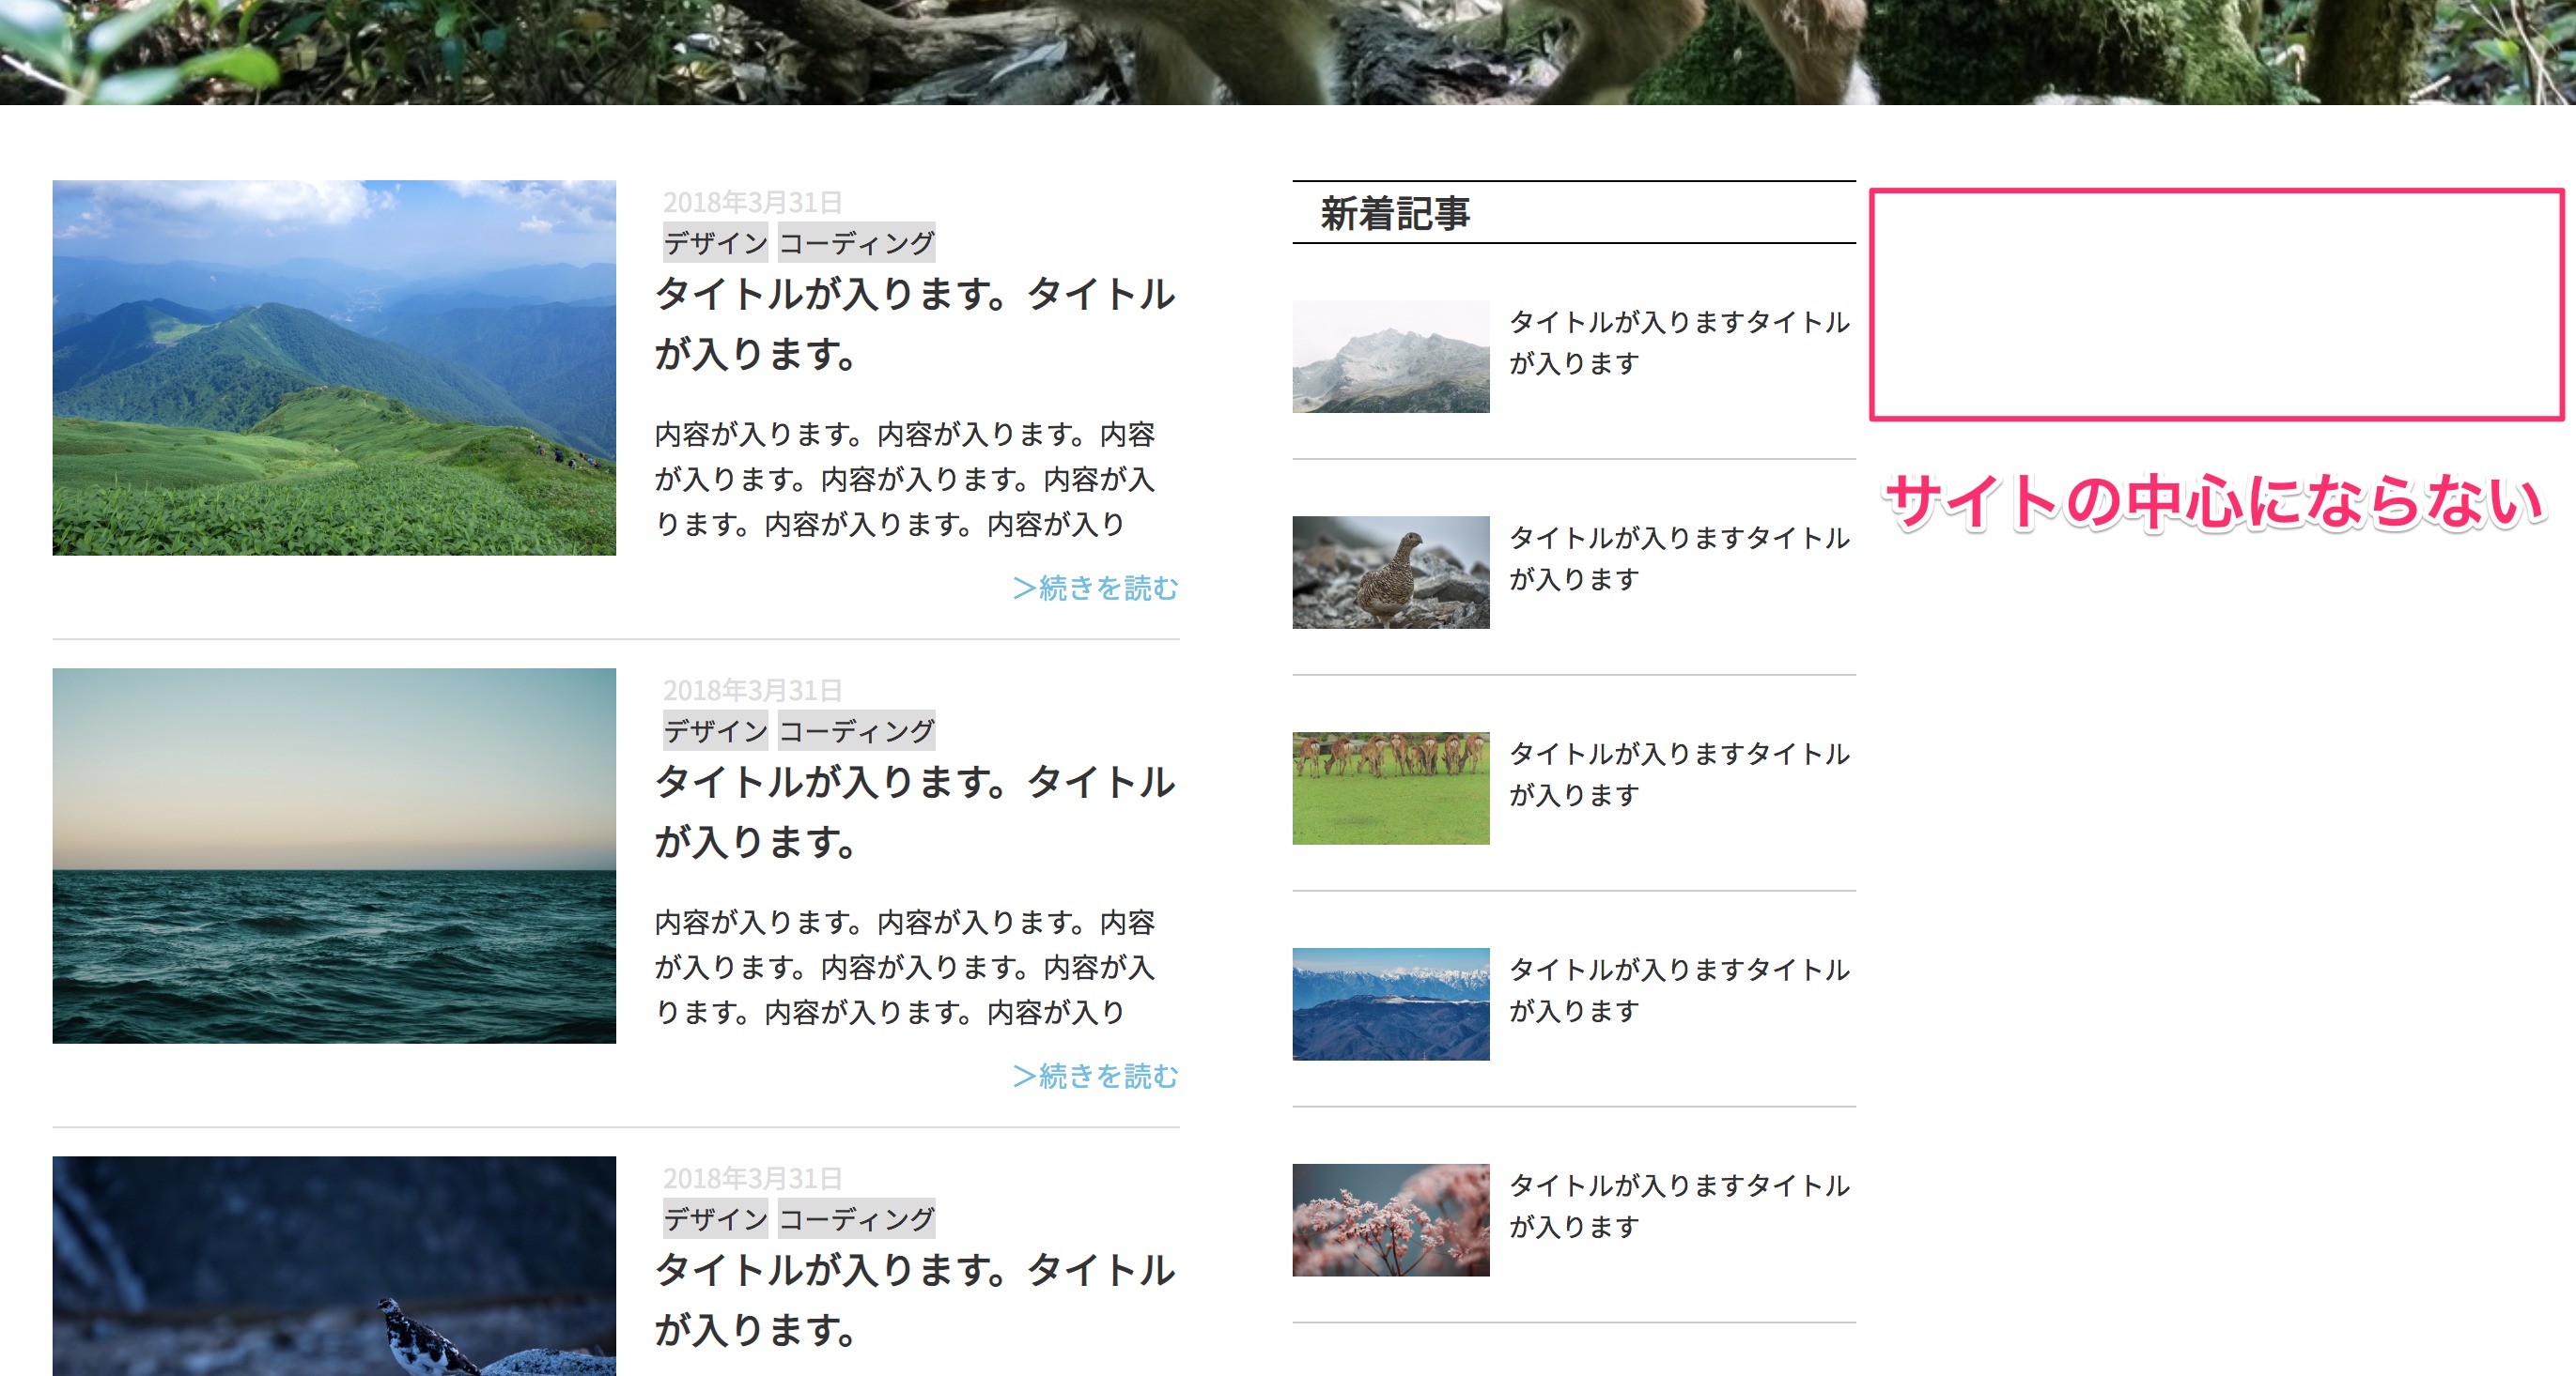Select コーディング tag in the third article
Image resolution: width=2576 pixels, height=1376 pixels.
[x=857, y=1218]
